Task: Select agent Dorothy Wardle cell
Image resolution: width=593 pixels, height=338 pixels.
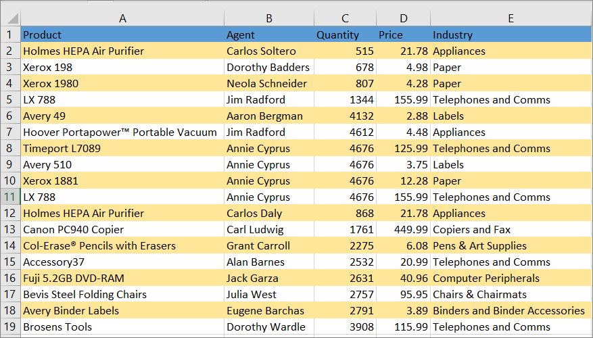Action: [x=269, y=327]
